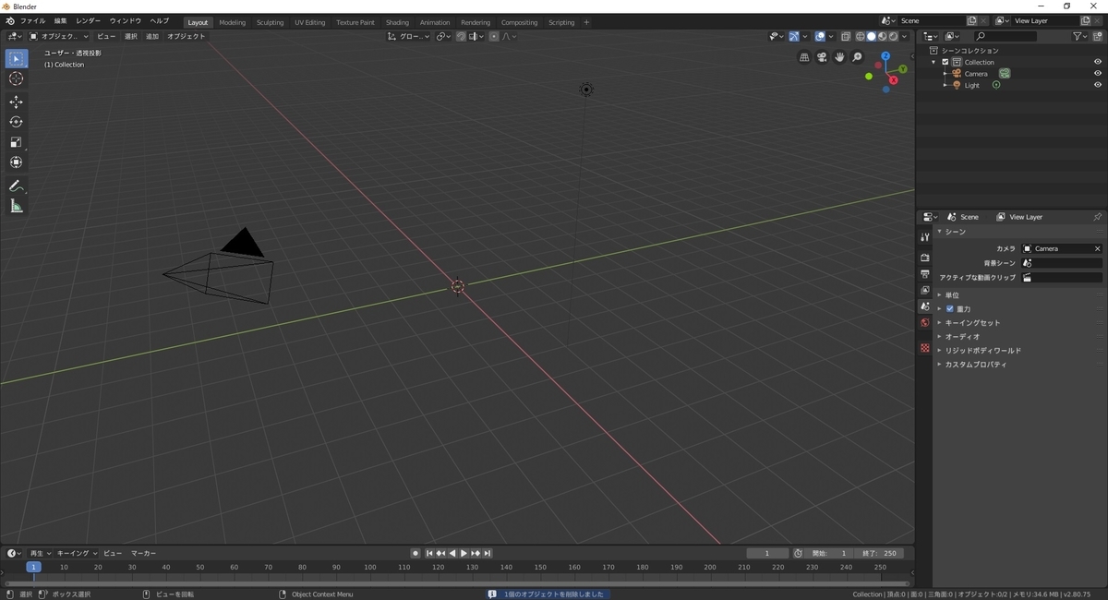The height and width of the screenshot is (600, 1108).
Task: Switch to the Modeling workspace tab
Action: click(x=232, y=22)
